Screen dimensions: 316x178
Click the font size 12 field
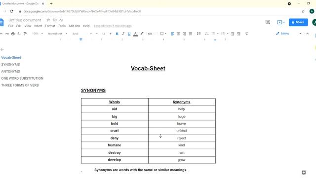(103, 34)
